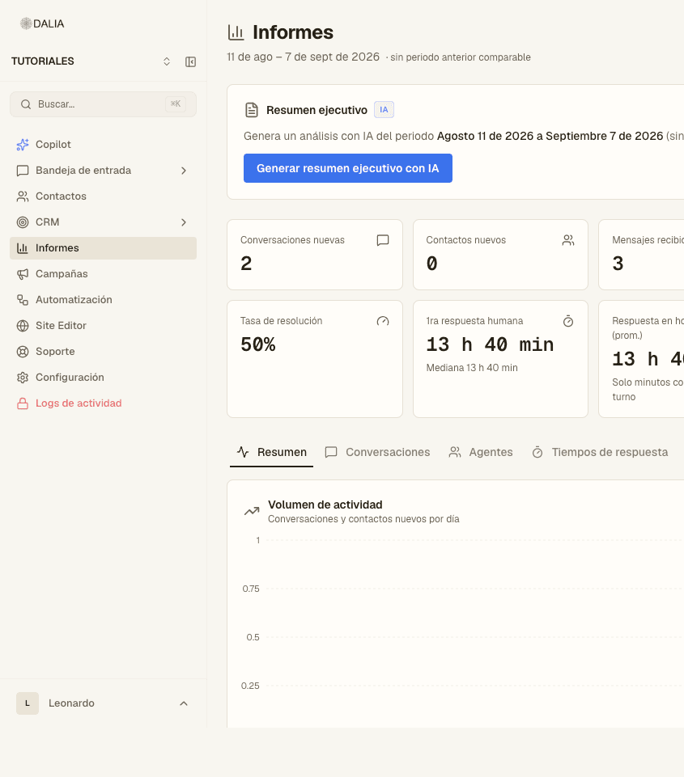Expand the CRM chevron
684x777 pixels.
point(184,222)
